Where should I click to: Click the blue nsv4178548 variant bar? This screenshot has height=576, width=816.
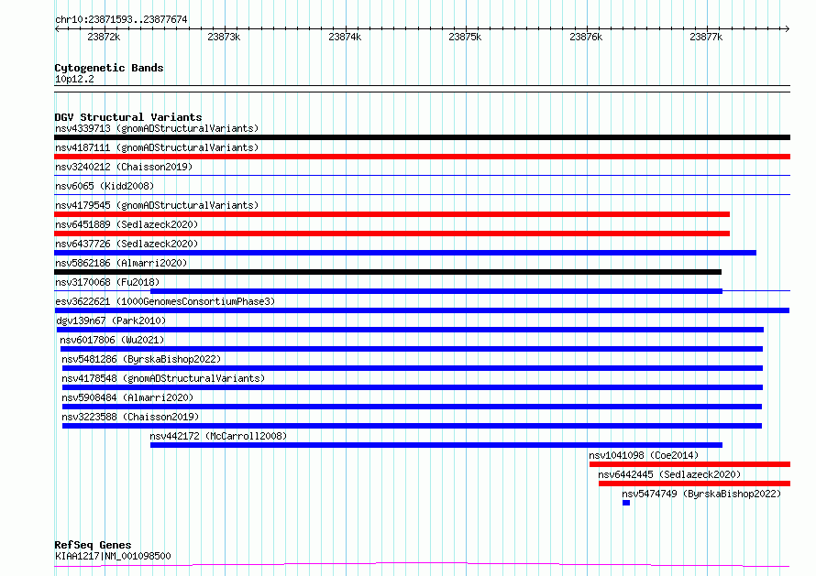(413, 387)
